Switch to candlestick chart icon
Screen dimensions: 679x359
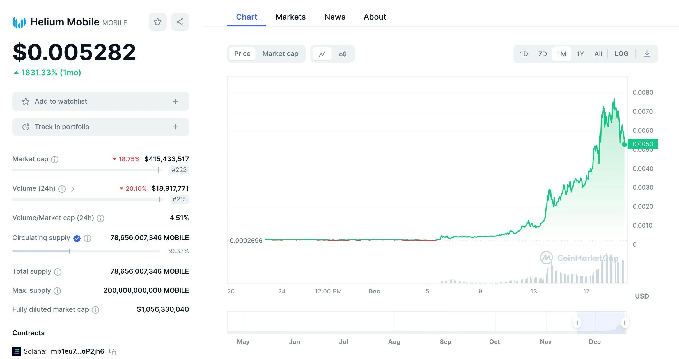[x=343, y=54]
